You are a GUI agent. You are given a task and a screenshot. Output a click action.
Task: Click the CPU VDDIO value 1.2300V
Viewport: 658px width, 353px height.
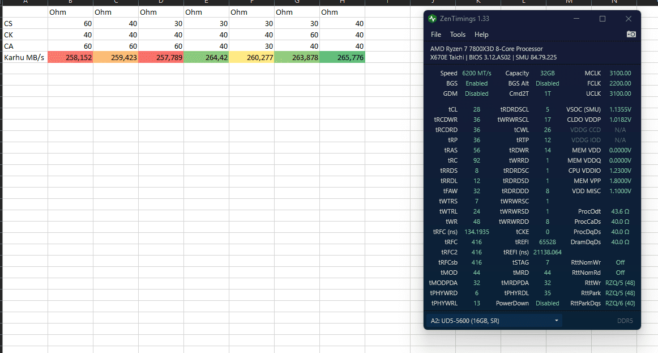pyautogui.click(x=620, y=171)
